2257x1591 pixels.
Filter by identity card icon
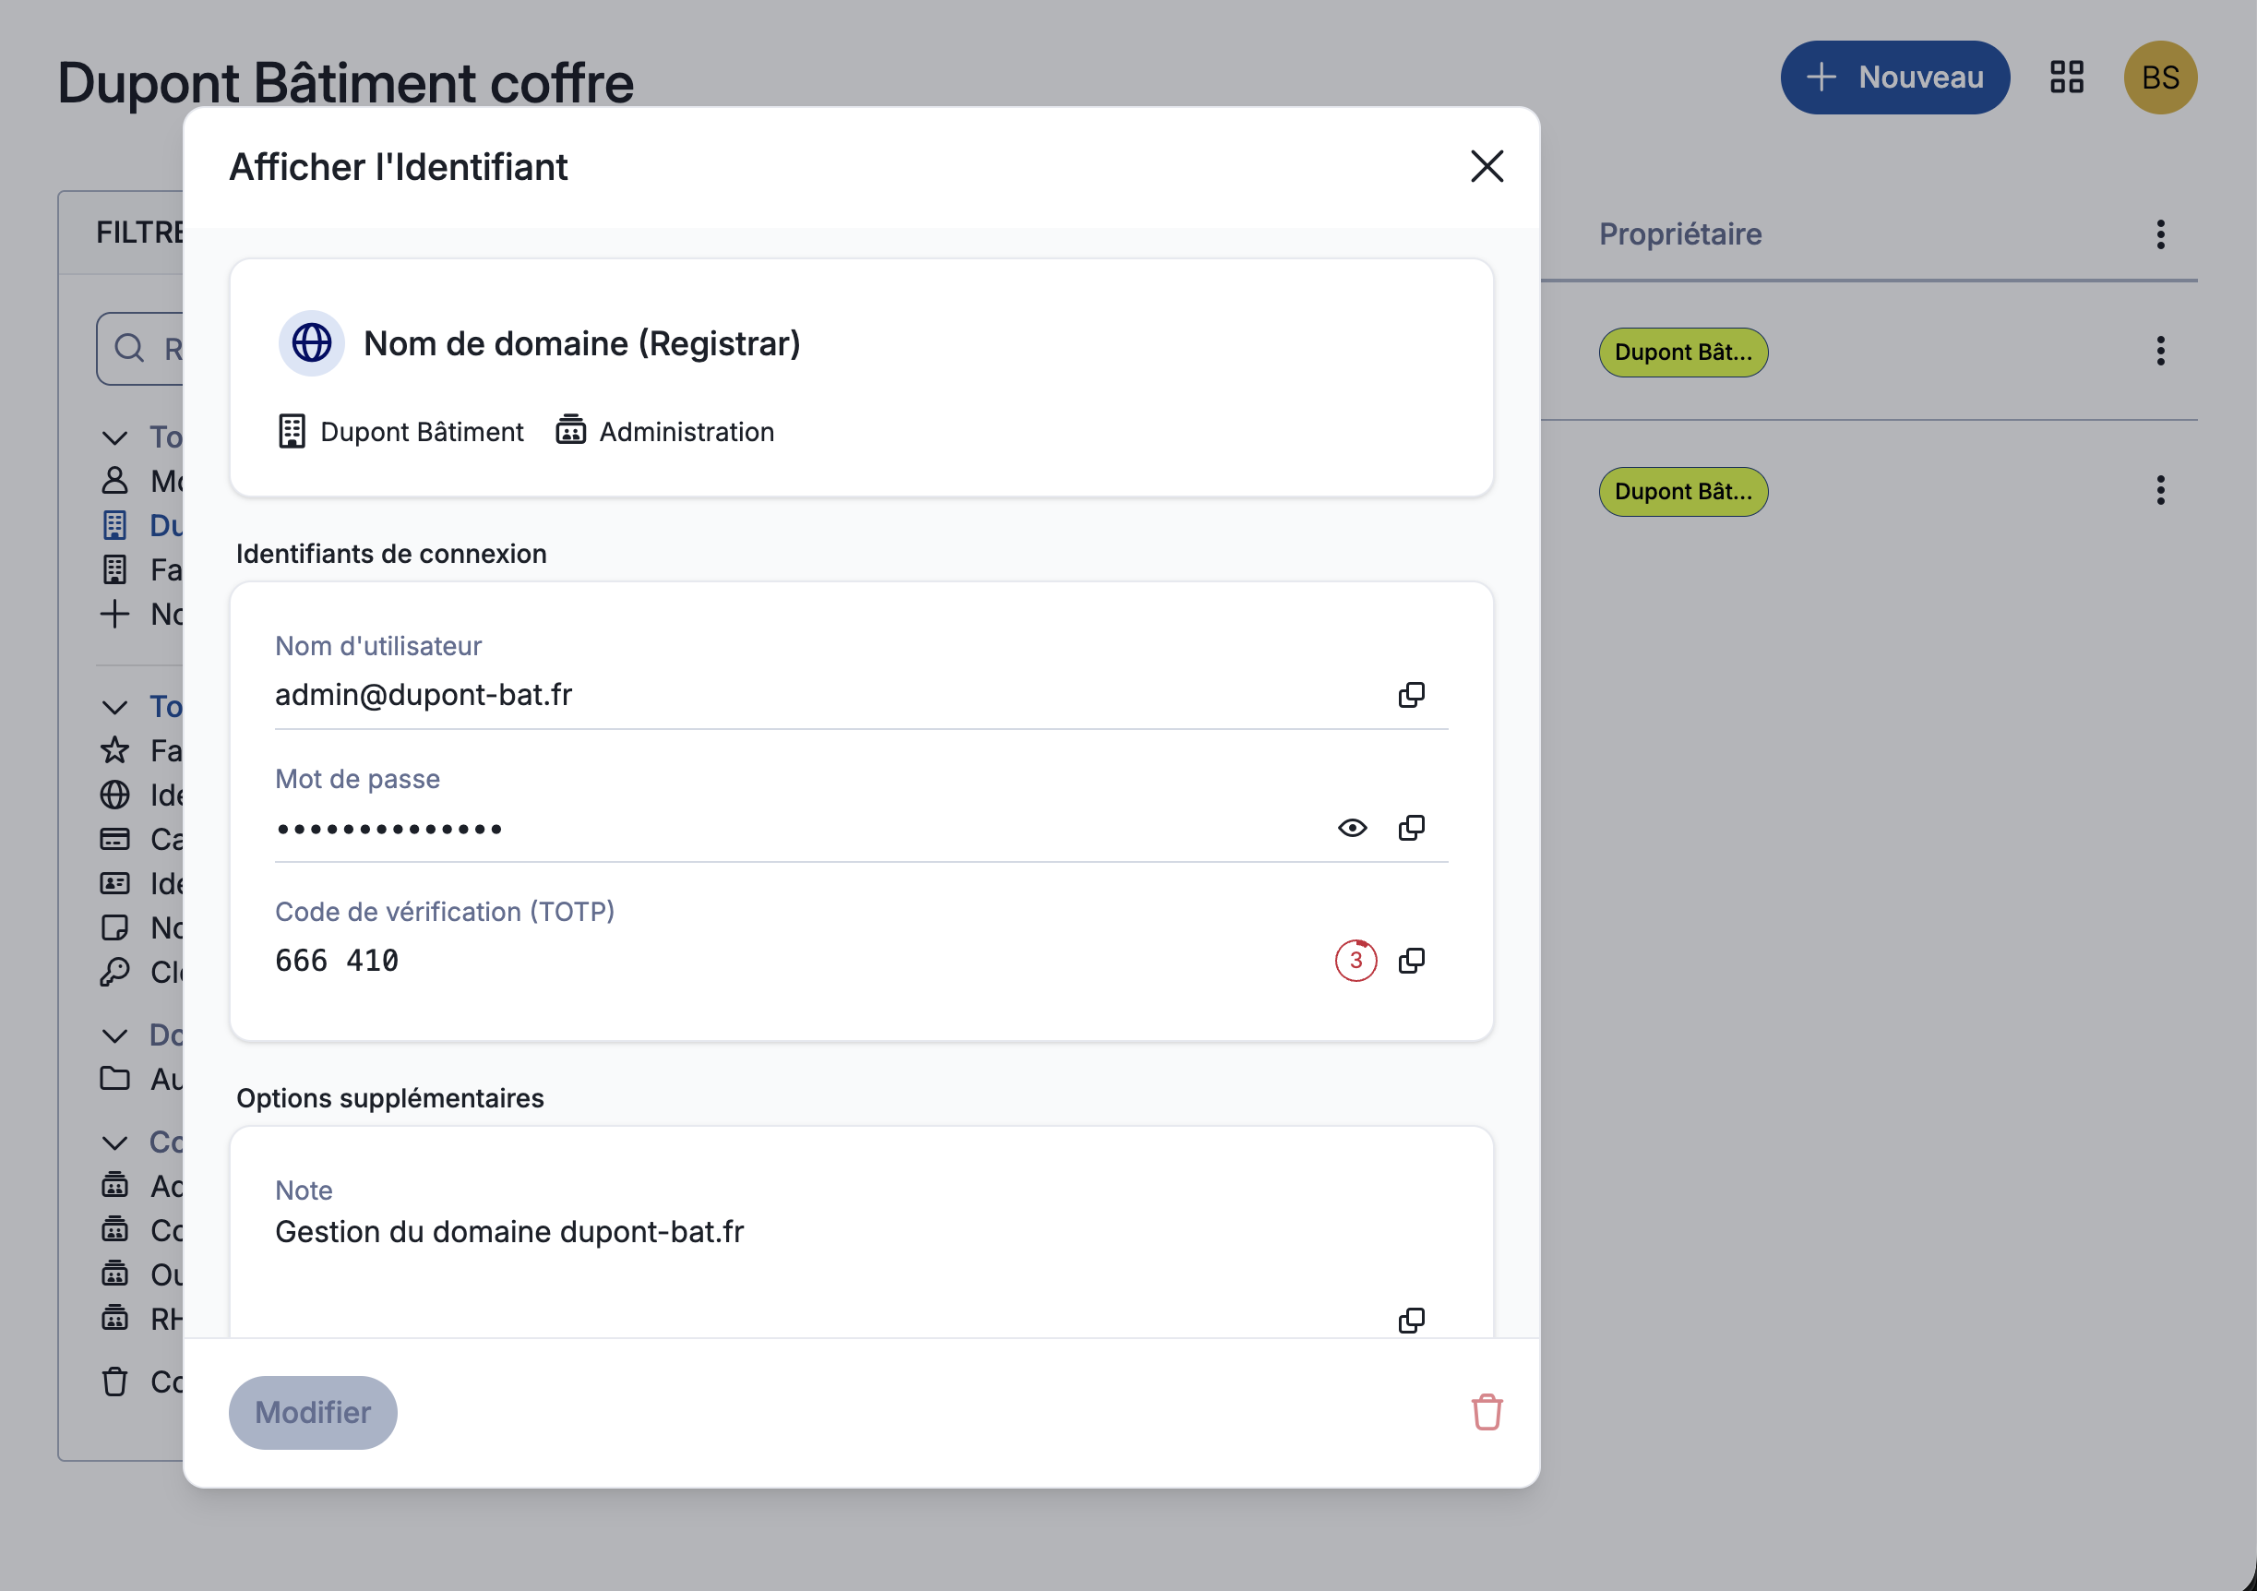coord(115,883)
